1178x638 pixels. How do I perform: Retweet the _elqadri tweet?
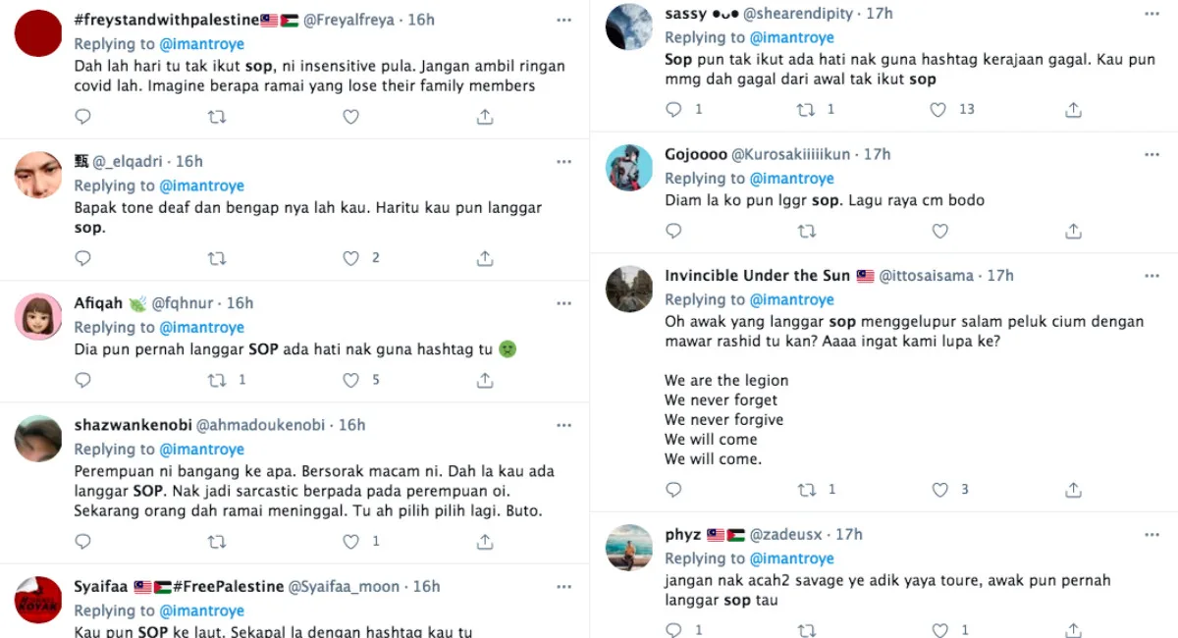click(217, 258)
